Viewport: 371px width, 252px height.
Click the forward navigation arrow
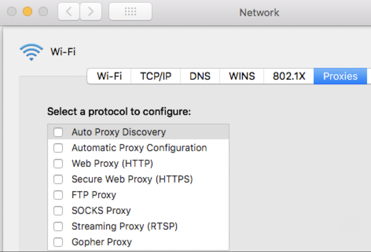(x=91, y=12)
